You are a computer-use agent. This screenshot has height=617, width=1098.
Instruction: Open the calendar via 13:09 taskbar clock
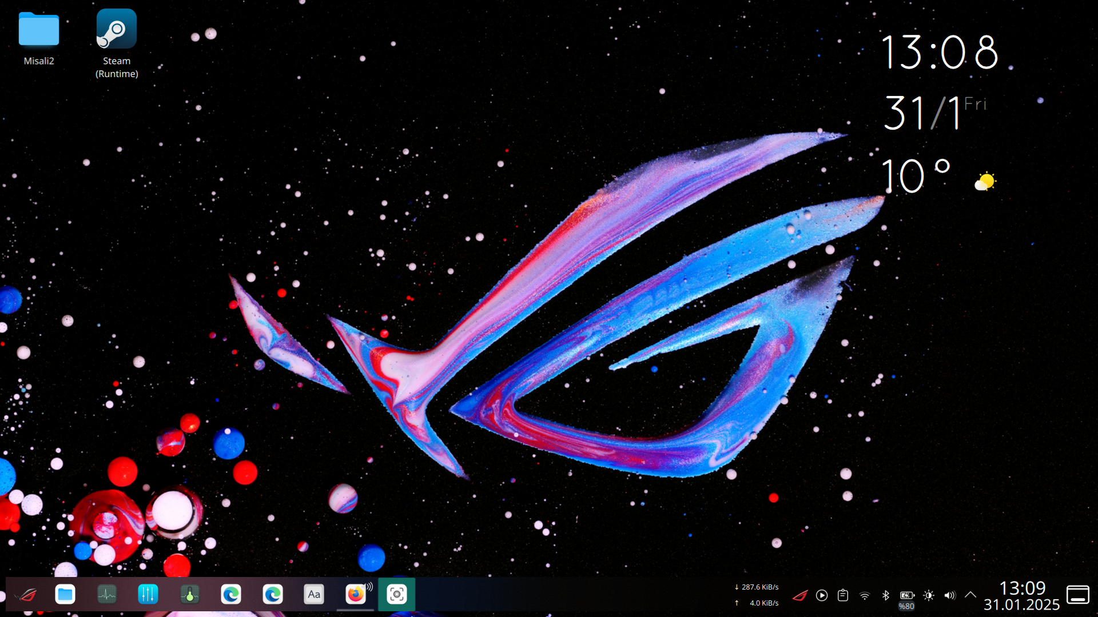pyautogui.click(x=1022, y=596)
